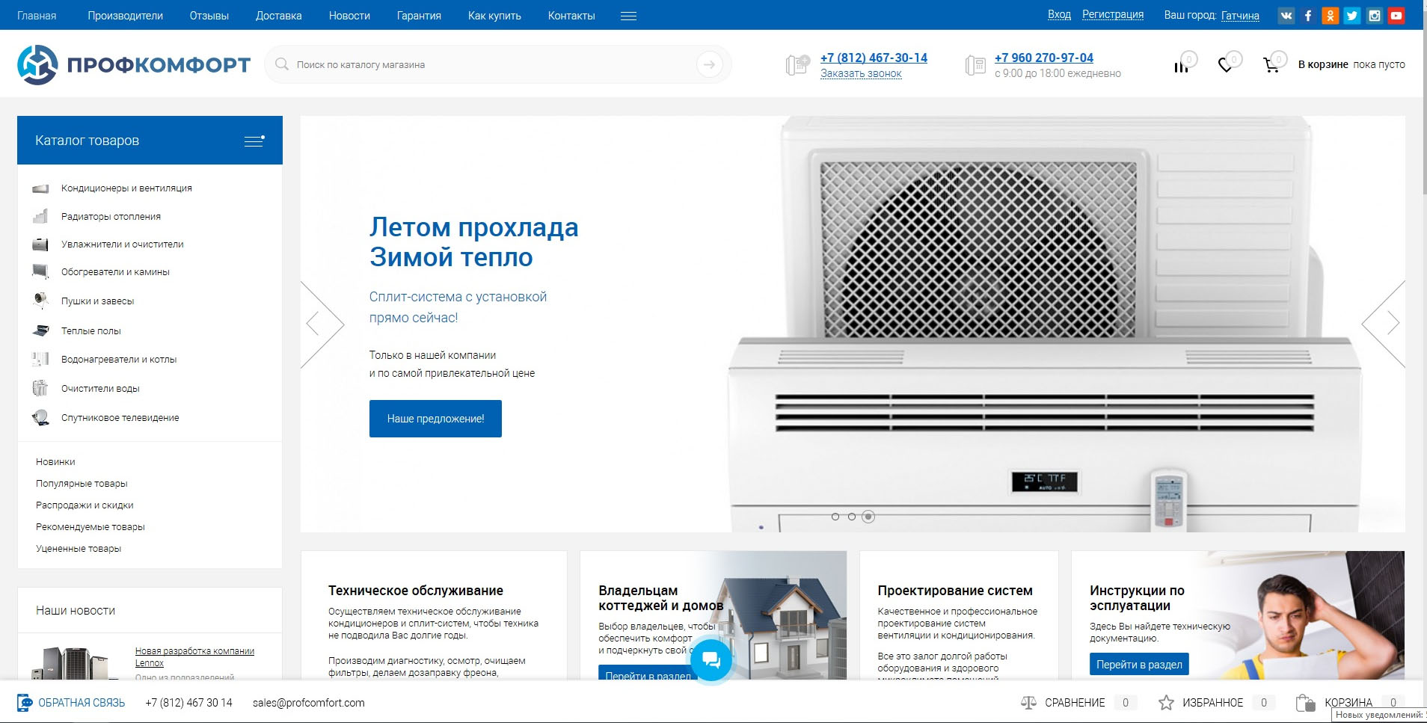Open the favorites heart icon in the header
The width and height of the screenshot is (1427, 723).
coord(1225,66)
